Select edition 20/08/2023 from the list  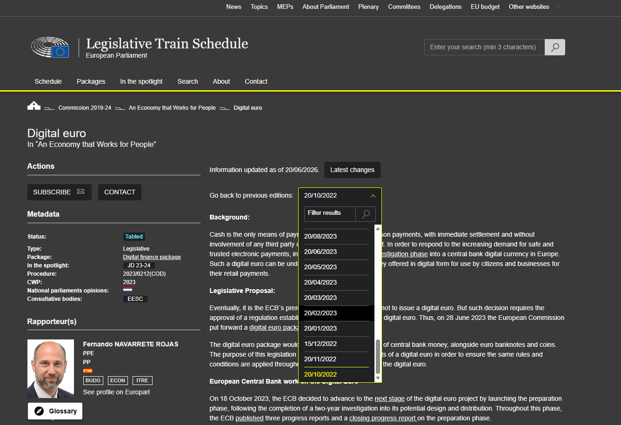(336, 236)
